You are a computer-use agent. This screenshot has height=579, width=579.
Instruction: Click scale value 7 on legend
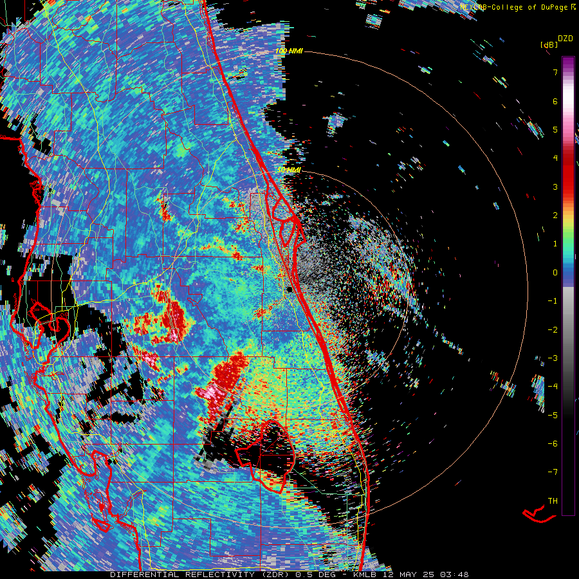555,72
